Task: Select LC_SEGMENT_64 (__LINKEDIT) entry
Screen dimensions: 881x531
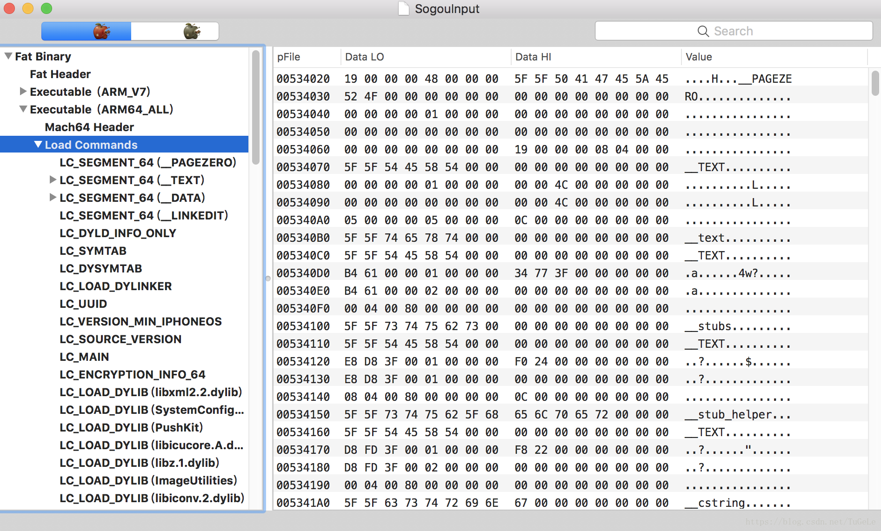Action: tap(144, 215)
